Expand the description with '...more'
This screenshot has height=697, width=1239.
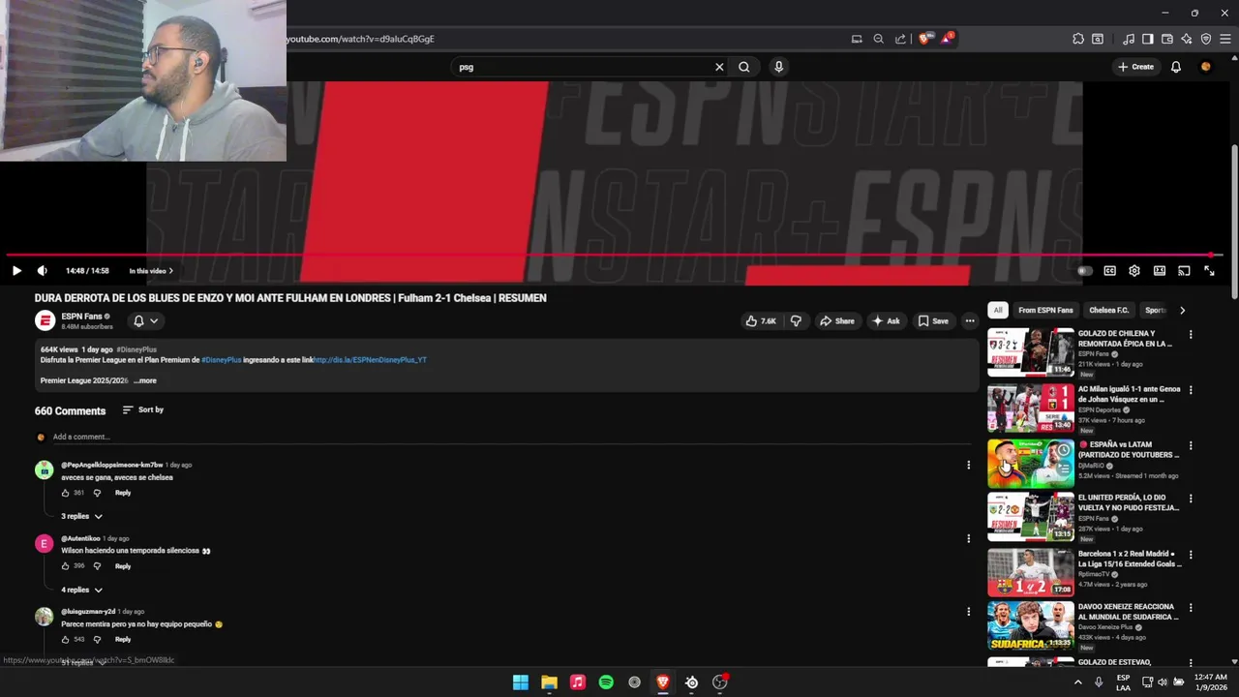[144, 380]
